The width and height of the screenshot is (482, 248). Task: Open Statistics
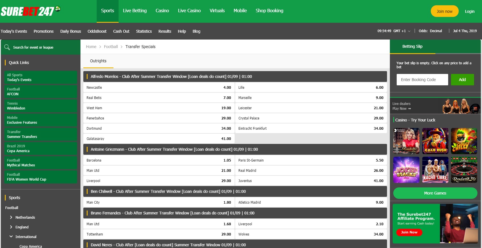tap(144, 31)
